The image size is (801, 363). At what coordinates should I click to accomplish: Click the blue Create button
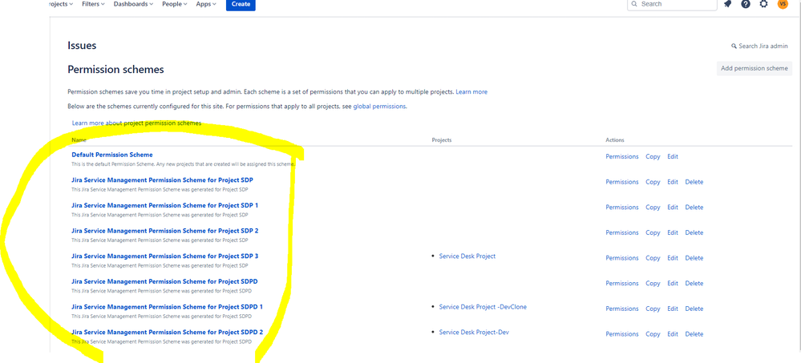click(x=241, y=4)
